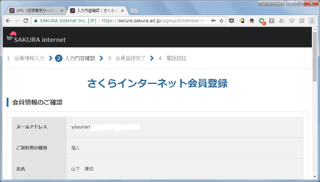Click the Adobe Acrobat PDF extension icon
320x182 pixels.
tap(302, 21)
